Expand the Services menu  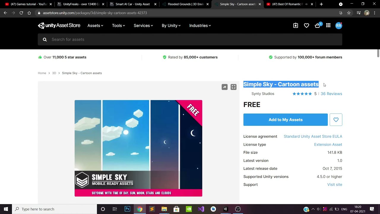pos(143,26)
